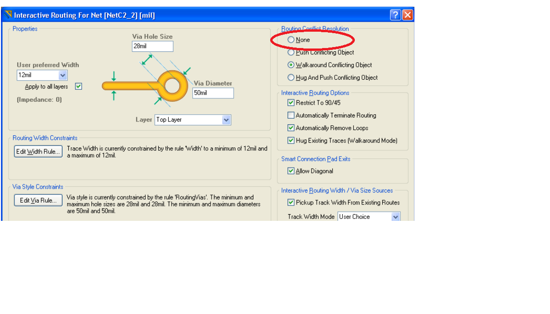550x314 pixels.
Task: Toggle Automatically Remove Loops
Action: (290, 128)
